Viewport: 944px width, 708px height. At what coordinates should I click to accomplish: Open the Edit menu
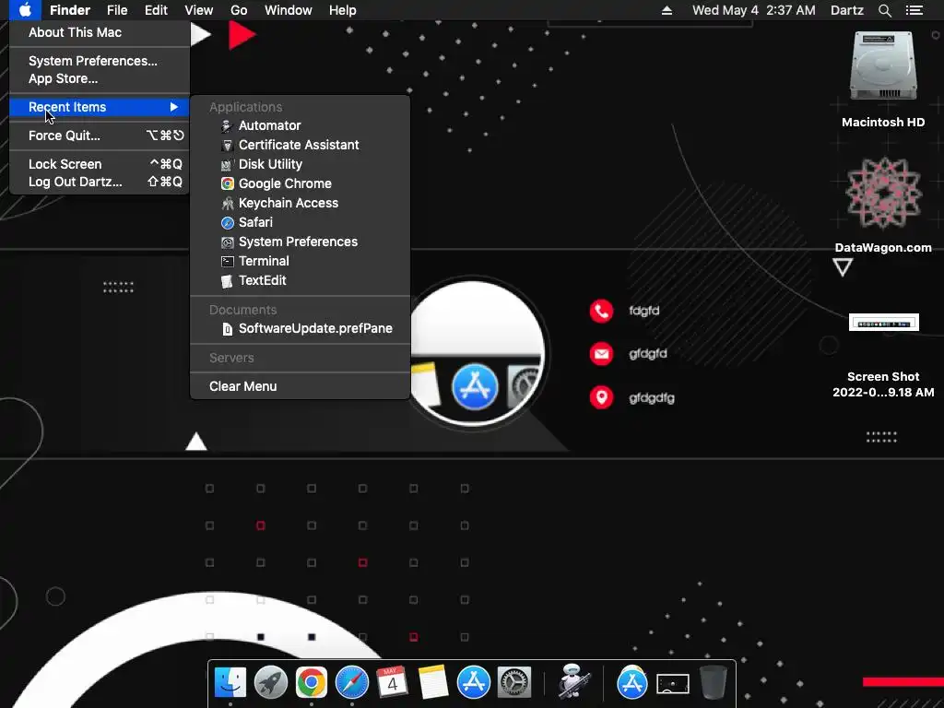click(156, 10)
